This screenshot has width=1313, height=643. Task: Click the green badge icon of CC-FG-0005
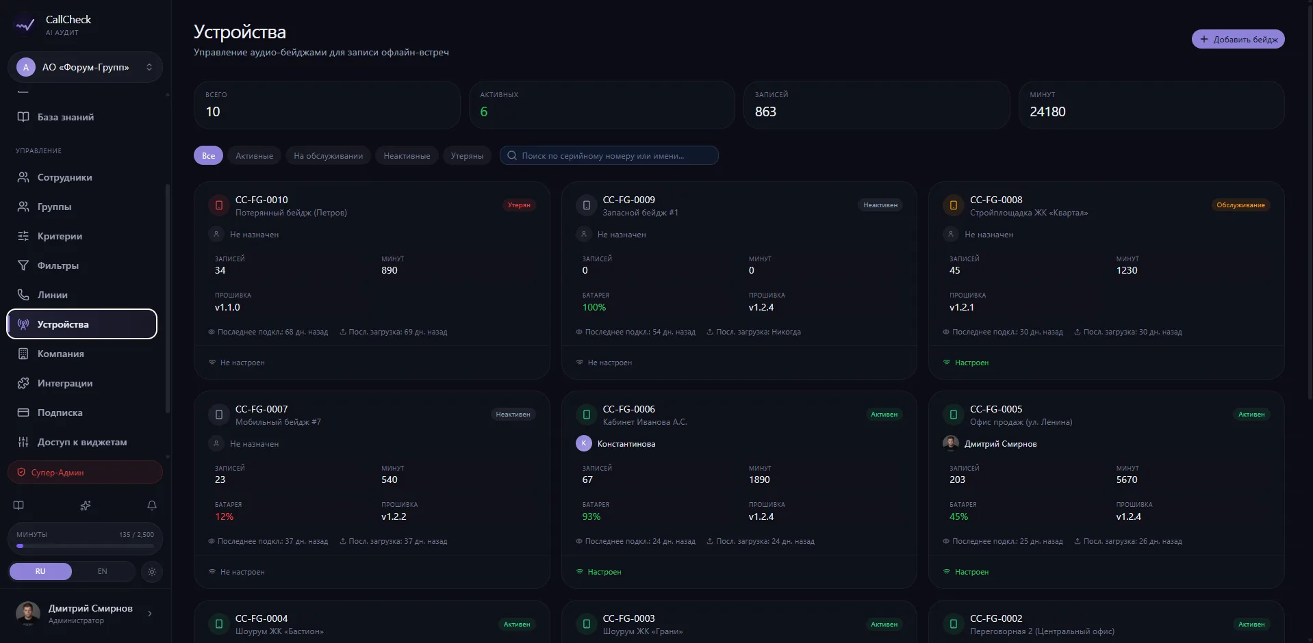(954, 415)
